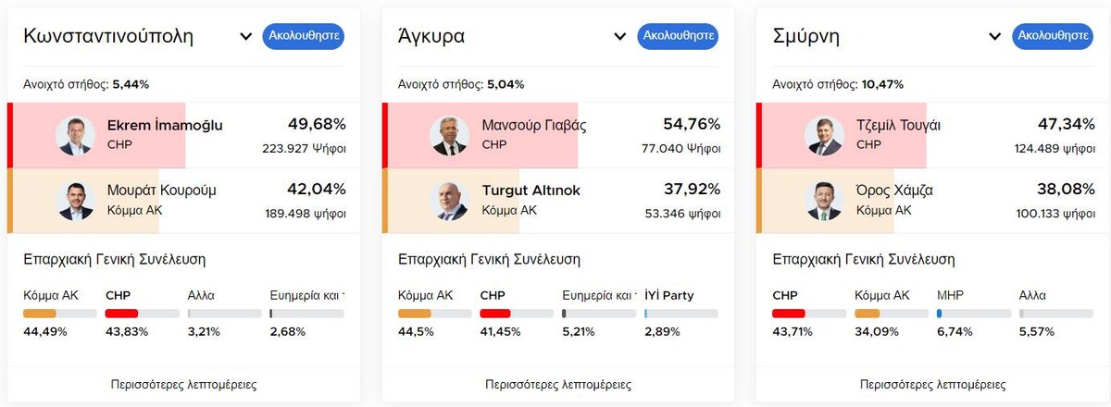This screenshot has width=1111, height=407.
Task: Click Turgut Altınok's profile picture
Action: point(449,201)
